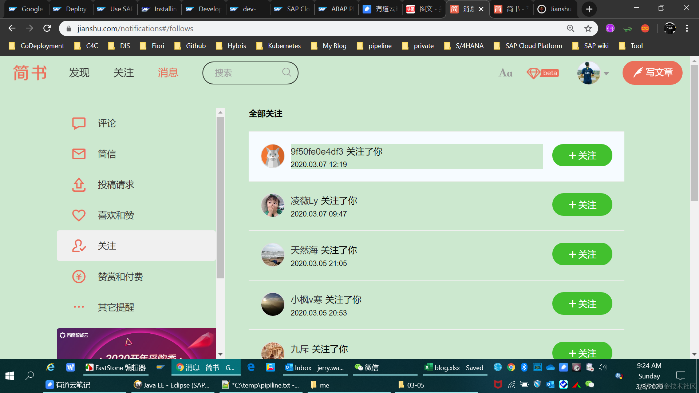
Task: Follow back user 9f50fe0e4df3
Action: [x=582, y=155]
